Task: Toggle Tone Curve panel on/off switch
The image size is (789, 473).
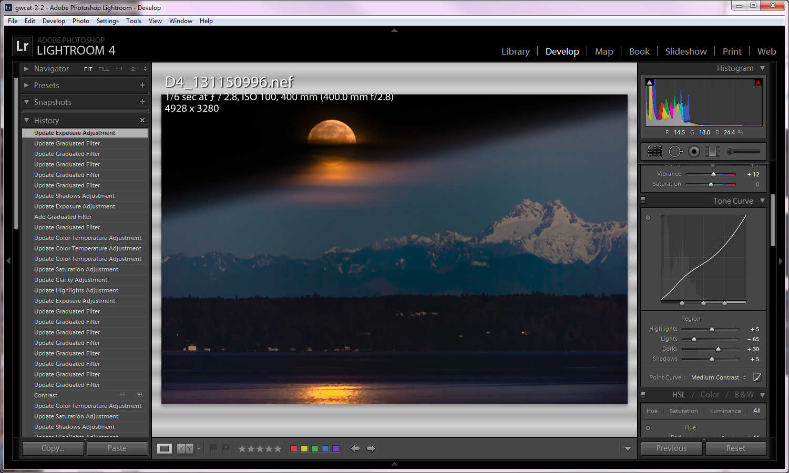Action: tap(643, 200)
